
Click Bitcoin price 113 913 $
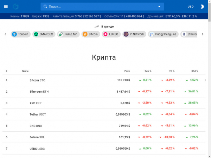coord(123,80)
